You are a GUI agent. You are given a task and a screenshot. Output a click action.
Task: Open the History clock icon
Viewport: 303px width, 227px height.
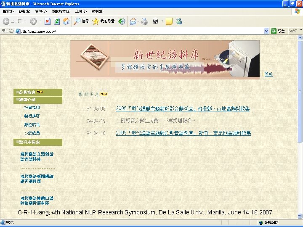pyautogui.click(x=122, y=21)
